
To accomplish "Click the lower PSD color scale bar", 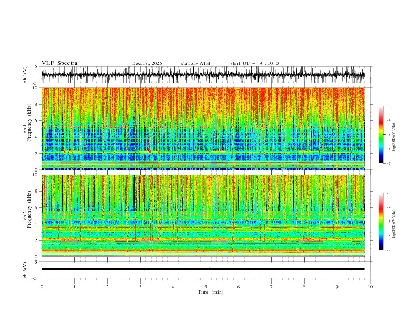I will click(x=381, y=222).
